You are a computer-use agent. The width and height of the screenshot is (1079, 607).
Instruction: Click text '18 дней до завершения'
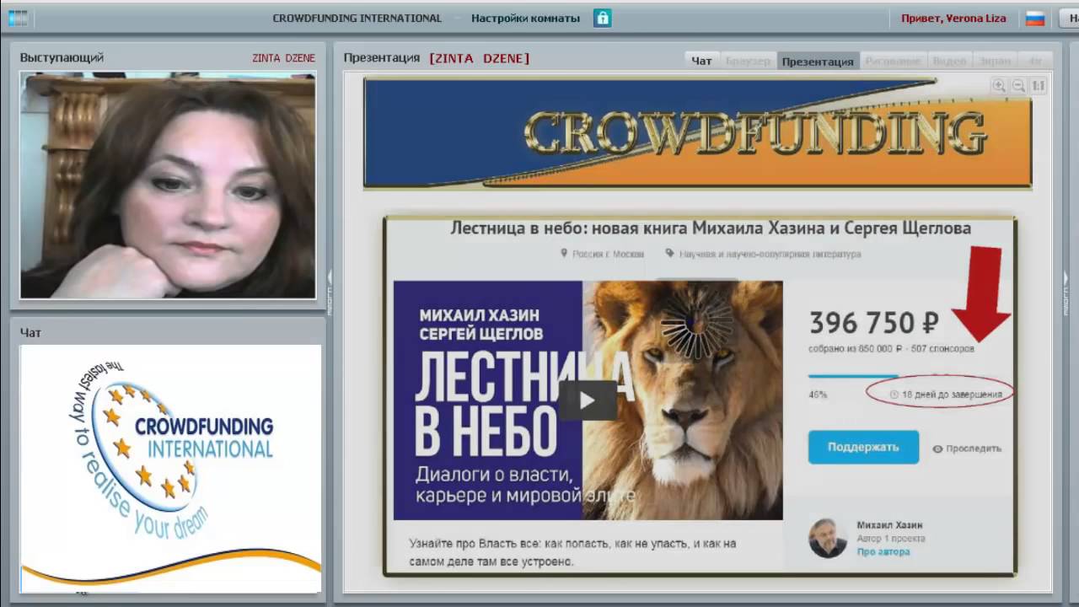pyautogui.click(x=952, y=394)
